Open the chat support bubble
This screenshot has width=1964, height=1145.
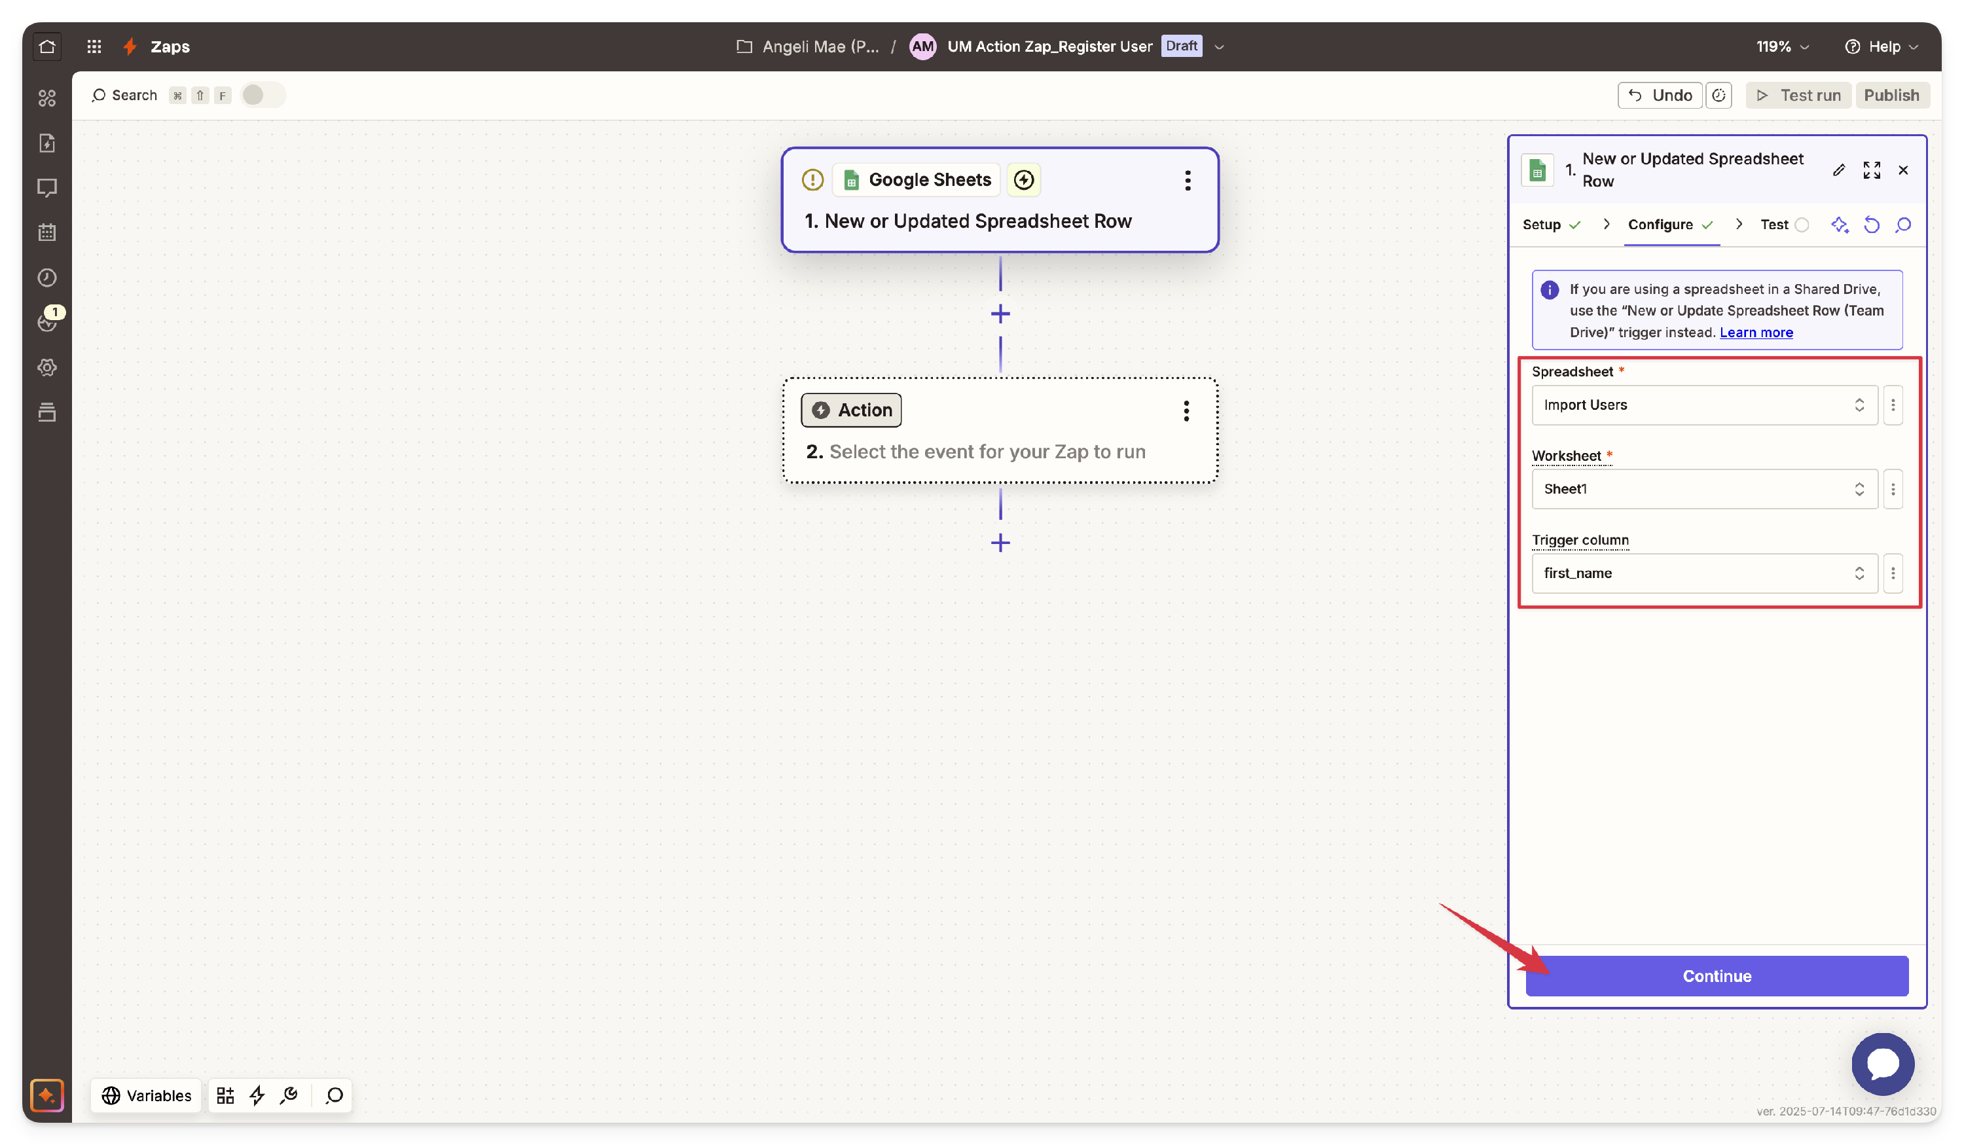click(1882, 1063)
